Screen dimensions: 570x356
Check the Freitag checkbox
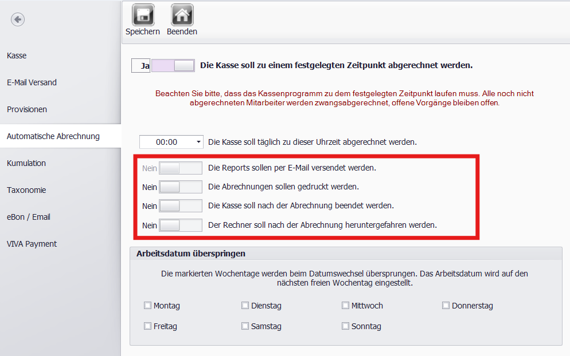[x=147, y=326]
